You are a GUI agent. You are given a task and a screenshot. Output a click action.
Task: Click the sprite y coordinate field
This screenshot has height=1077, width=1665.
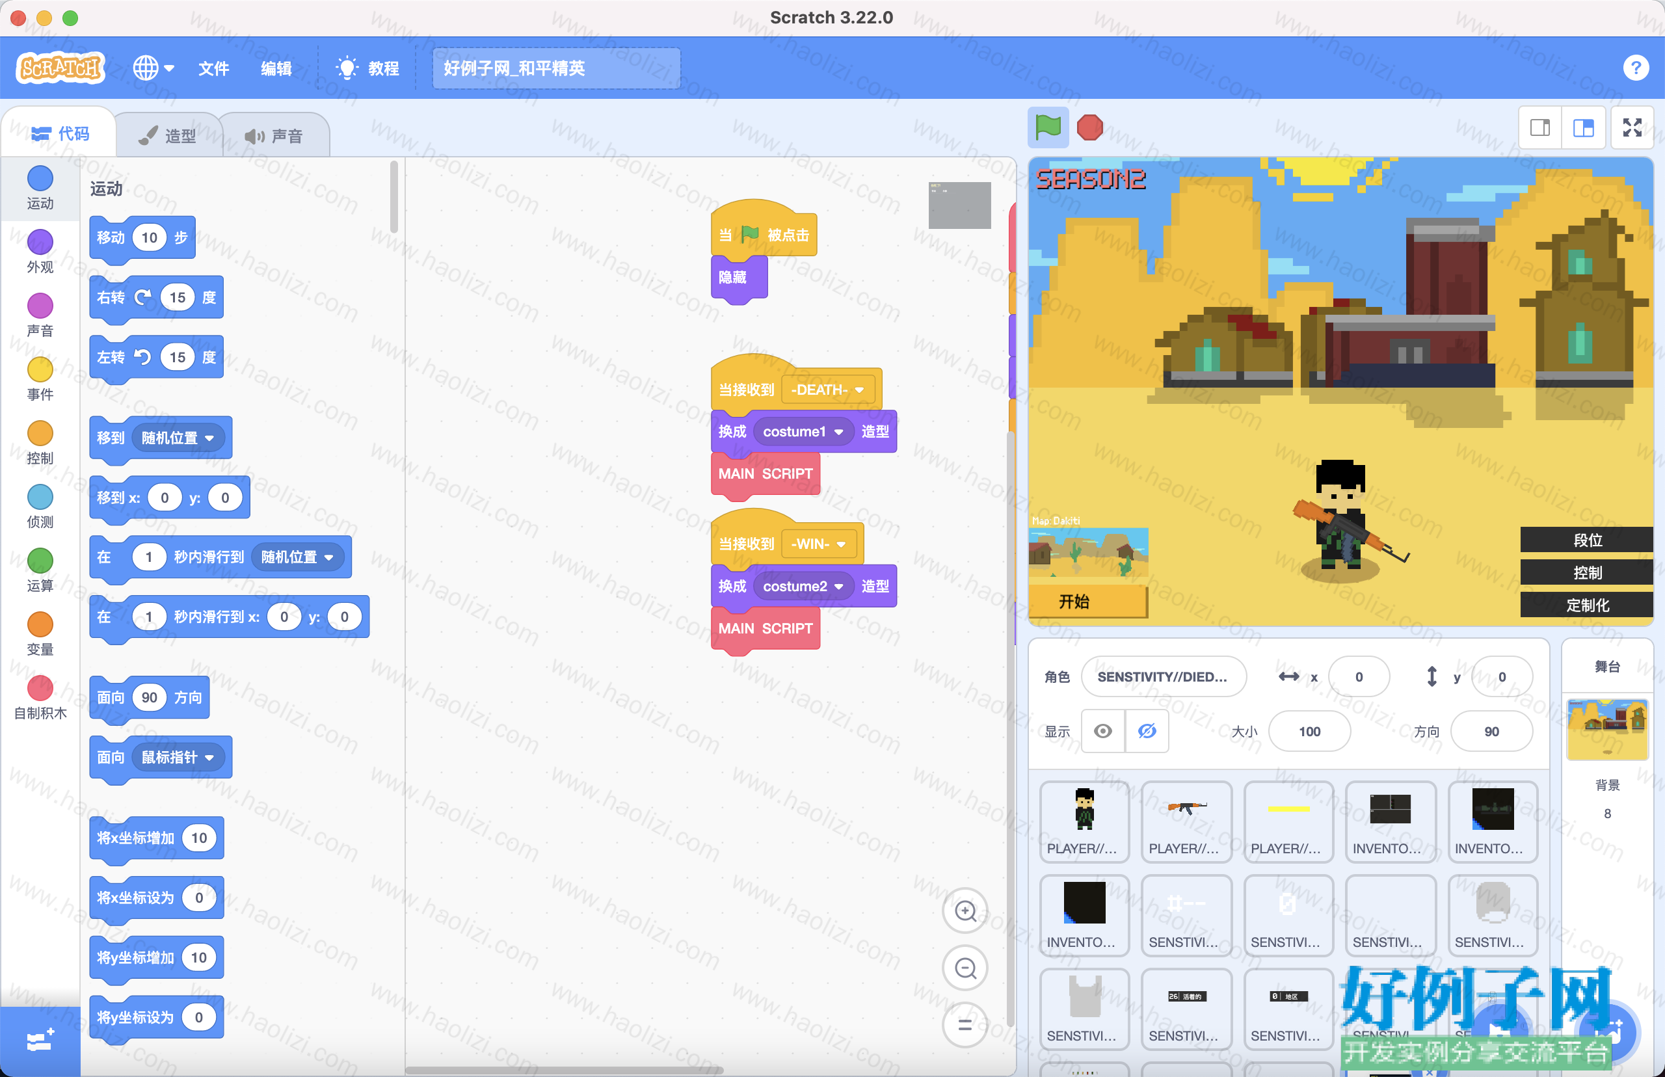coord(1501,676)
